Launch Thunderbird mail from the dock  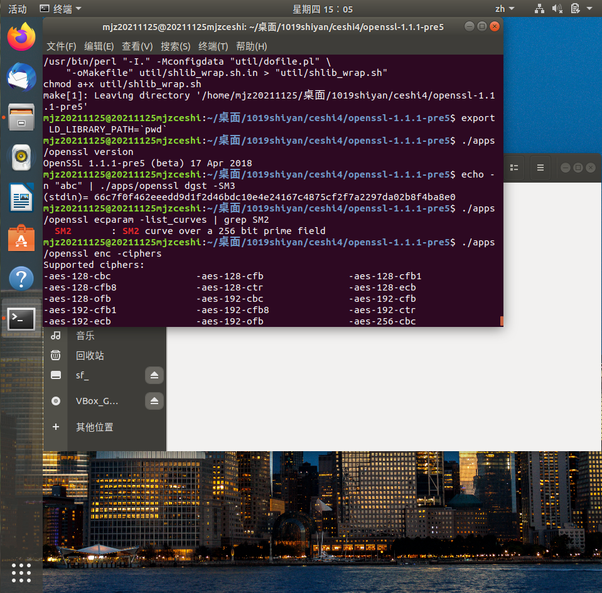(21, 77)
